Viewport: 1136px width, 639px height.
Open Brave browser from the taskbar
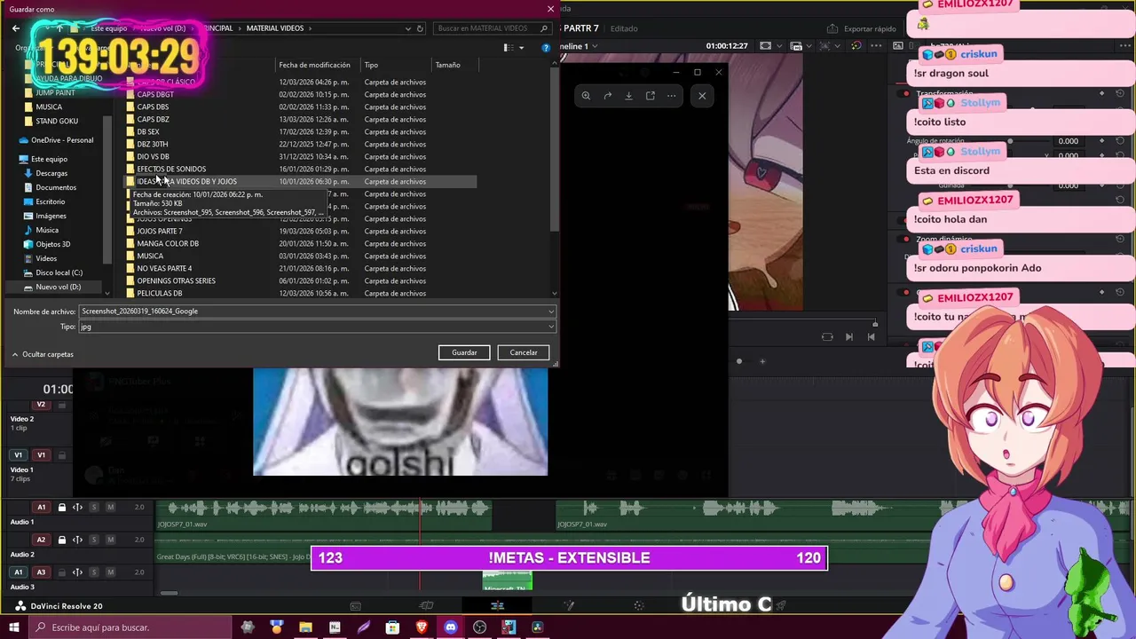tap(422, 627)
